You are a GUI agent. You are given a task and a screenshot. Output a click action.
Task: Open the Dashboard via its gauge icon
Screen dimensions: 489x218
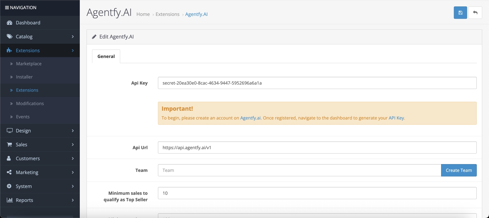click(9, 23)
